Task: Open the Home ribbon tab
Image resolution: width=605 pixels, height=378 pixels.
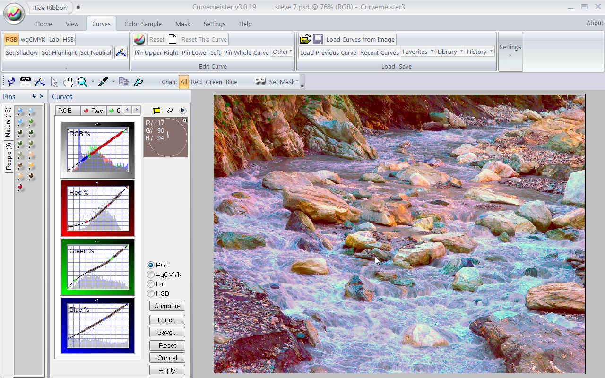Action: tap(43, 24)
